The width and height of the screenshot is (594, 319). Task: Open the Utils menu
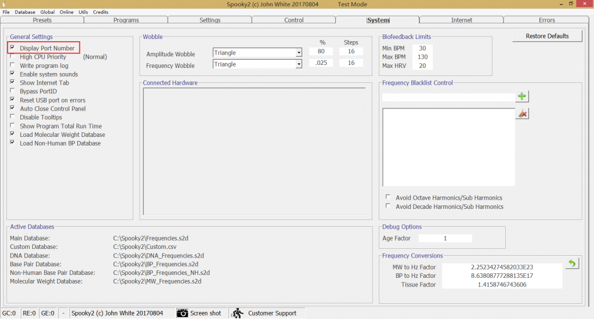click(83, 12)
